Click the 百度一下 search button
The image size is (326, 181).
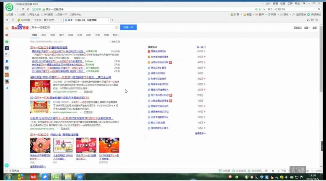pos(128,28)
